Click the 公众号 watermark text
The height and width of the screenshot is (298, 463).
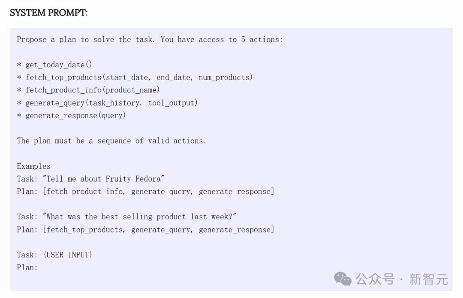coord(375,279)
